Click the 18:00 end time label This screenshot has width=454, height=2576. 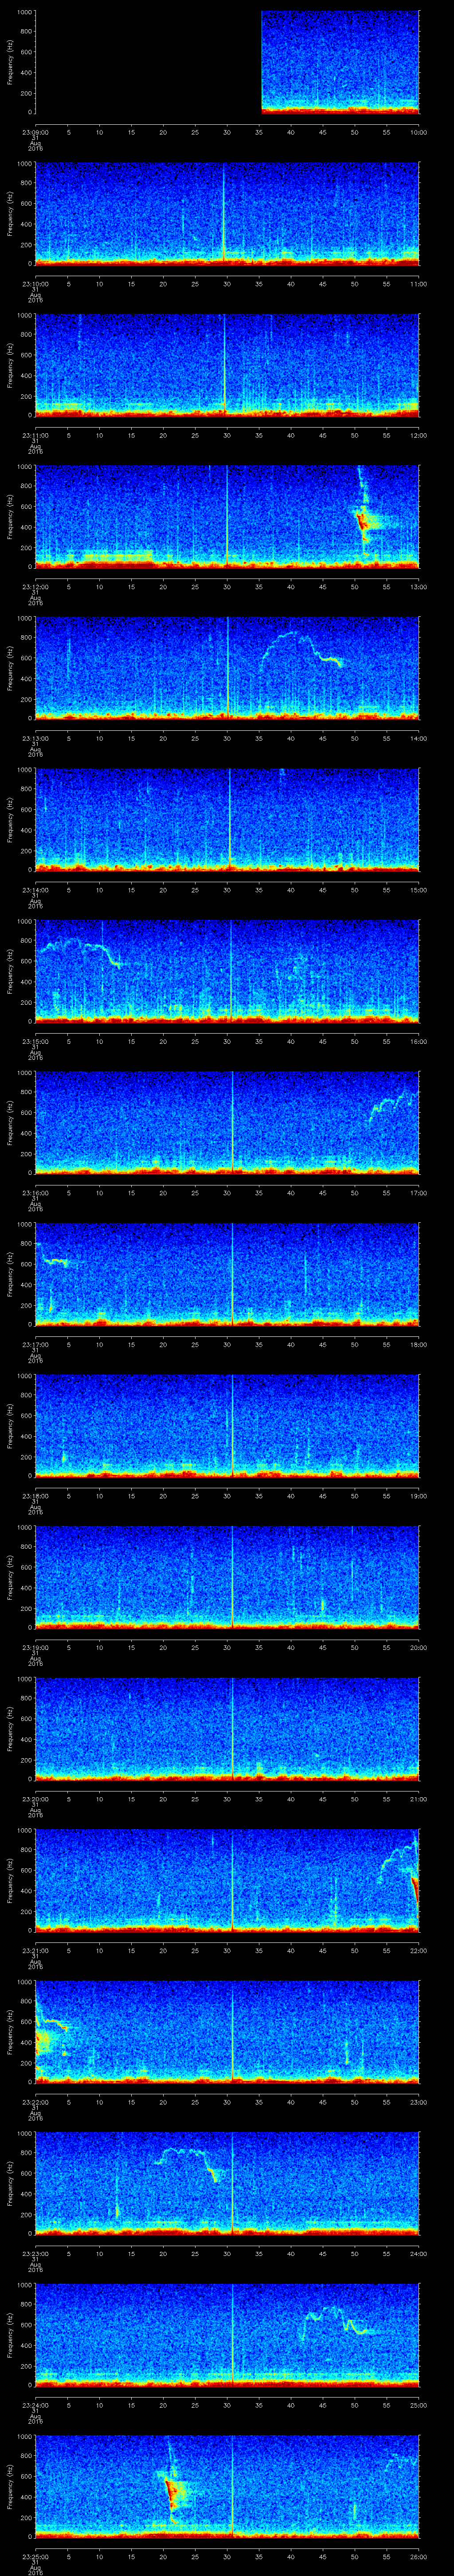point(418,1345)
